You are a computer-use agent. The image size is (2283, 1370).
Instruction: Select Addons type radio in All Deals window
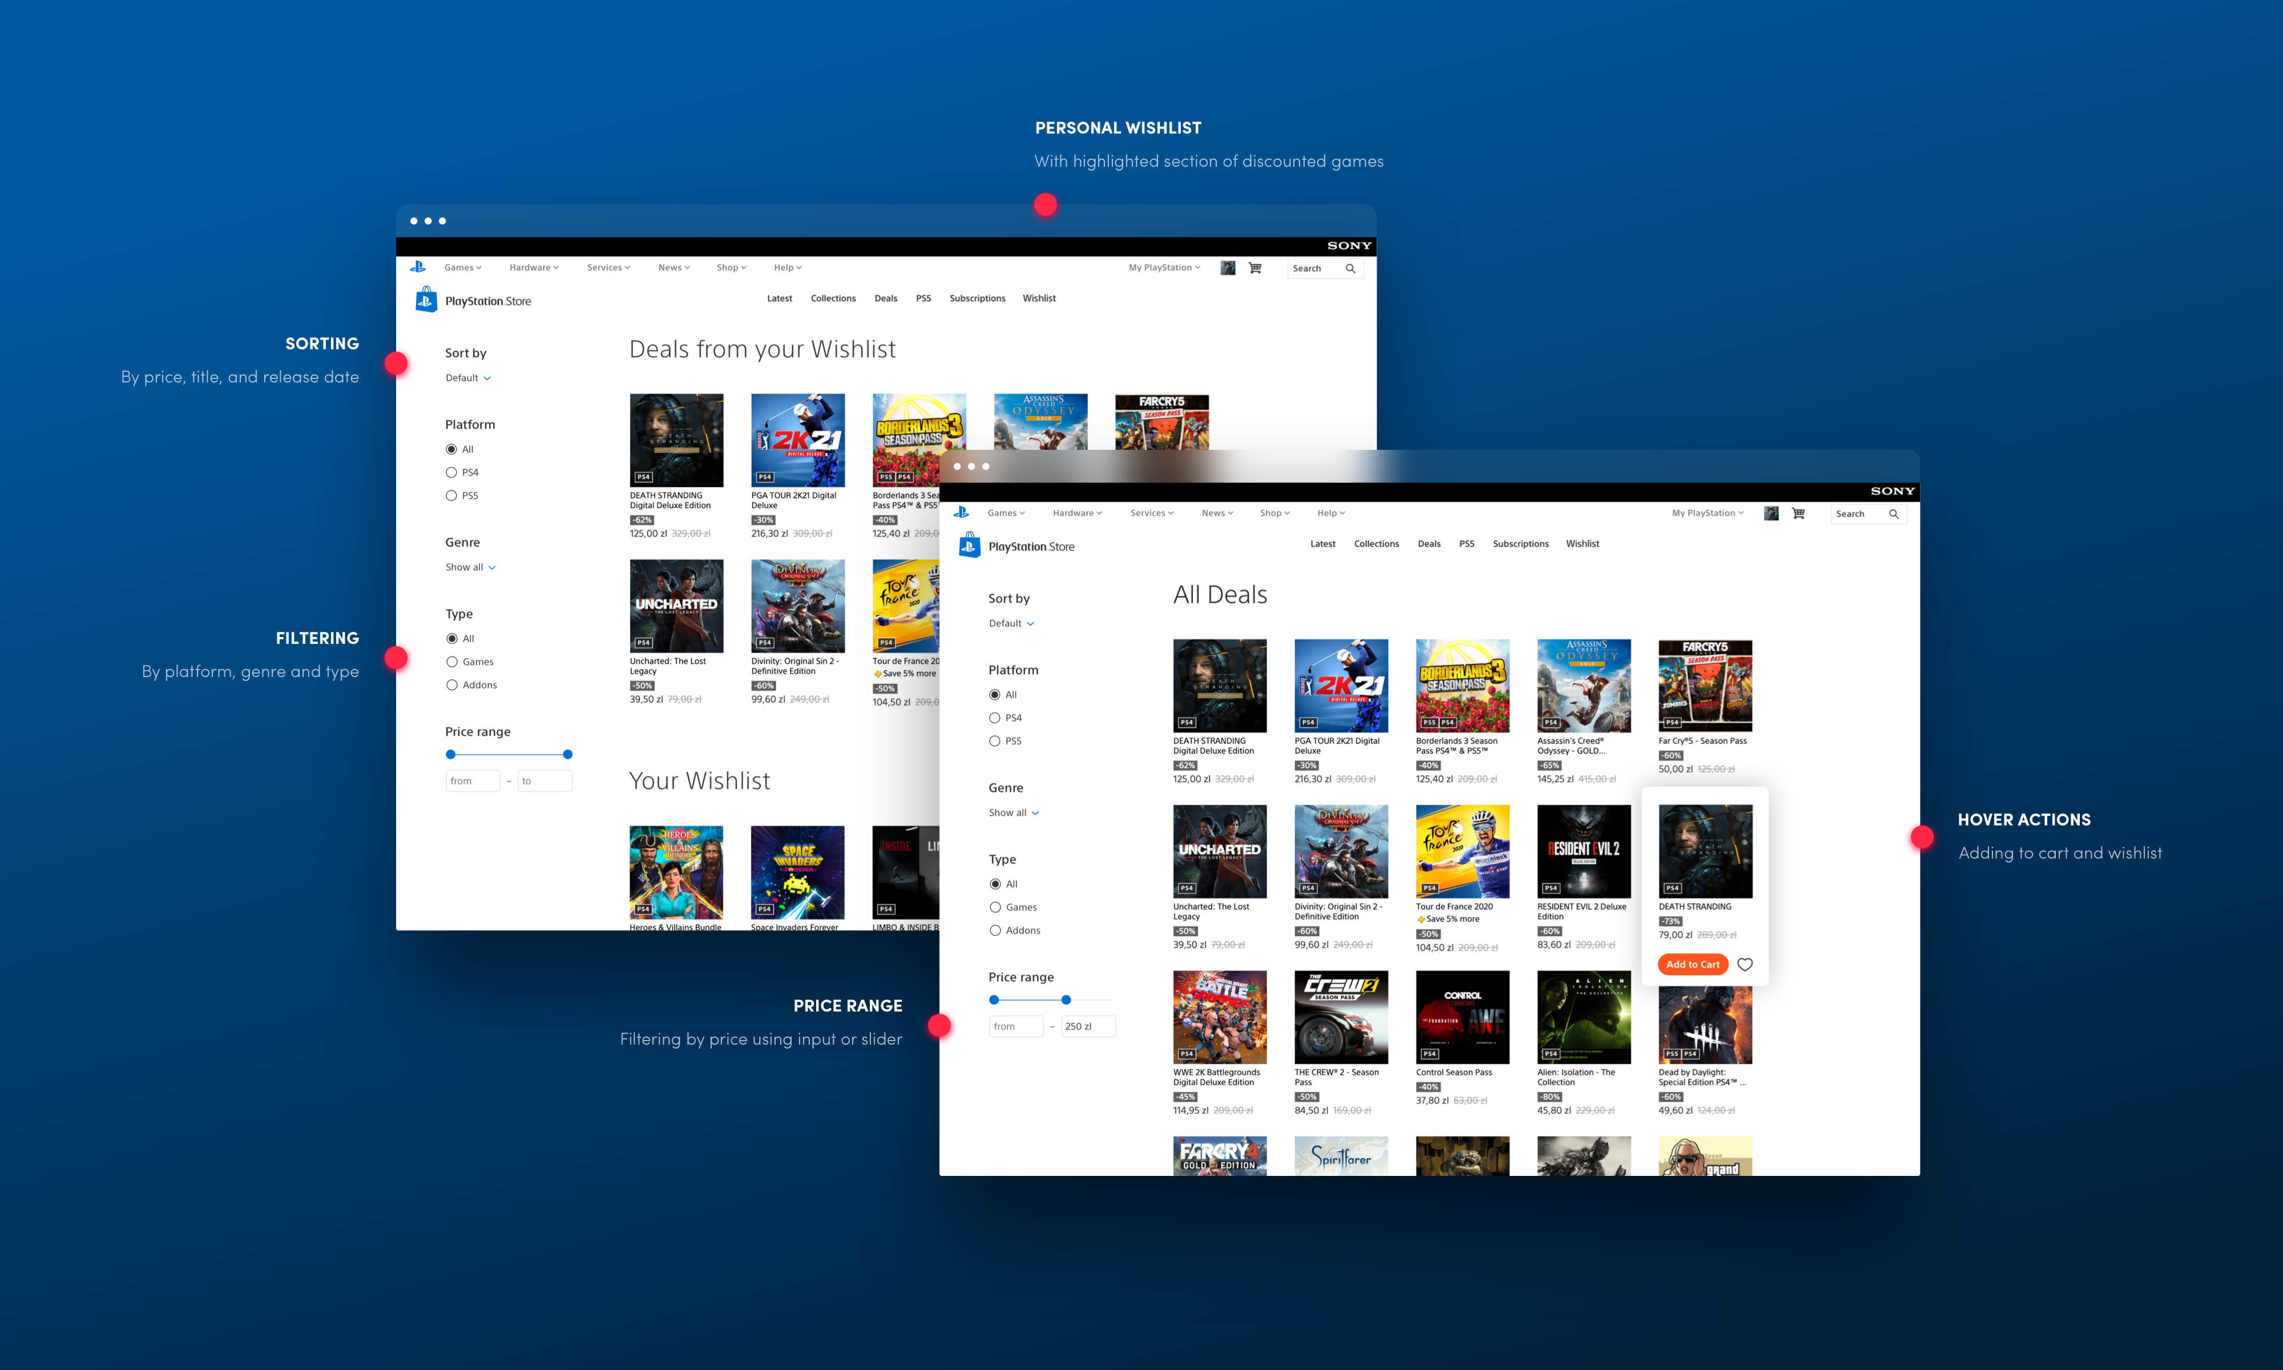tap(995, 930)
